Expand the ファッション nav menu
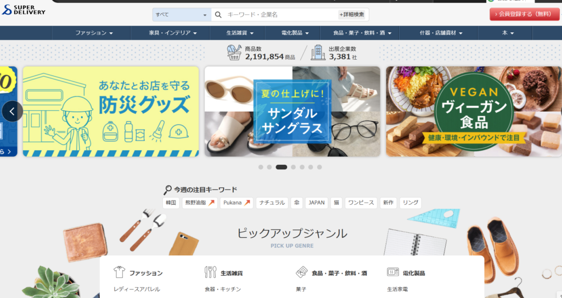The image size is (562, 298). 94,33
